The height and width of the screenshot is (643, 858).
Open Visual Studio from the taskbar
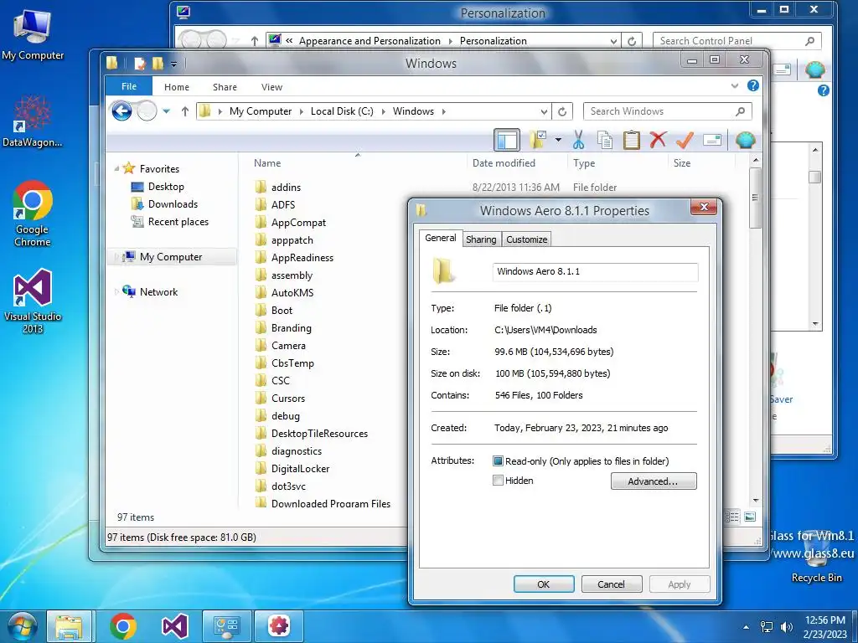[175, 626]
